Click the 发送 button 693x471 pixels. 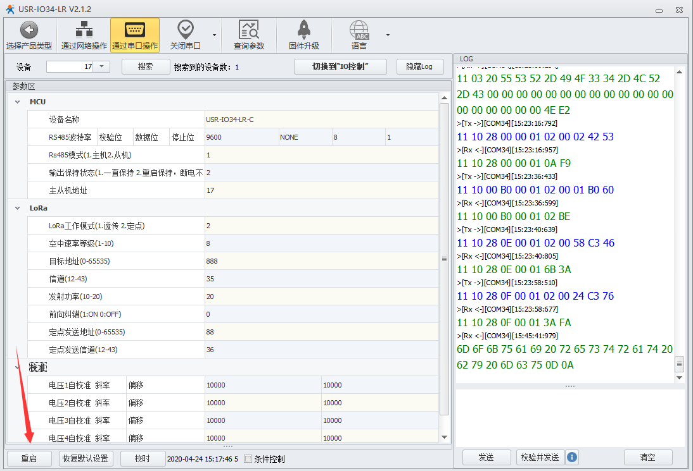pos(486,457)
